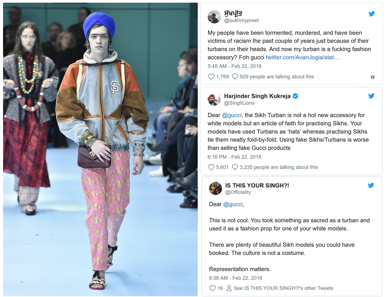This screenshot has width=387, height=297.
Task: Click the Harjinder Singh Kukreja display name
Action: (x=257, y=96)
